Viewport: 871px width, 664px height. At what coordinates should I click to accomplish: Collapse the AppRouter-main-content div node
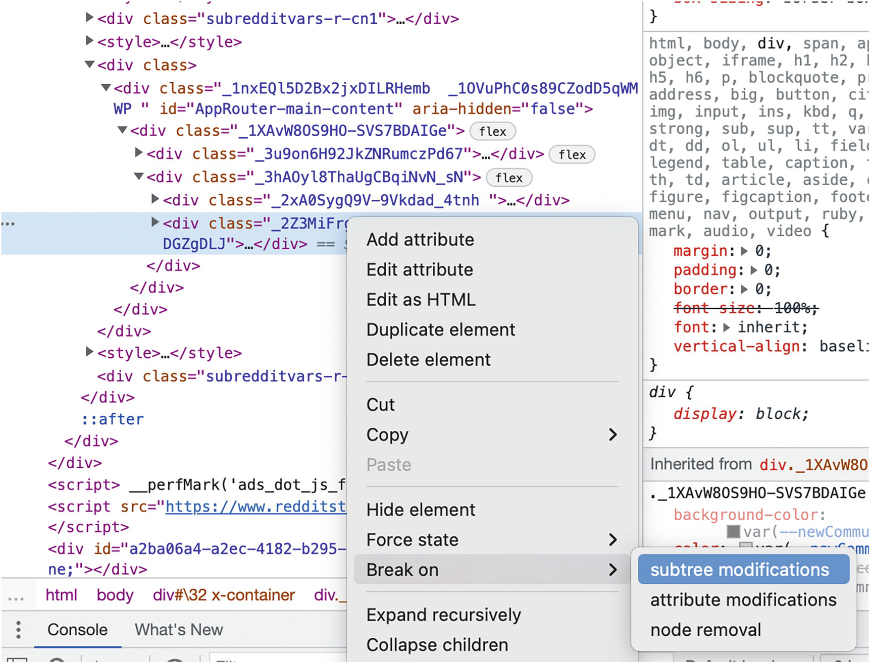(106, 88)
